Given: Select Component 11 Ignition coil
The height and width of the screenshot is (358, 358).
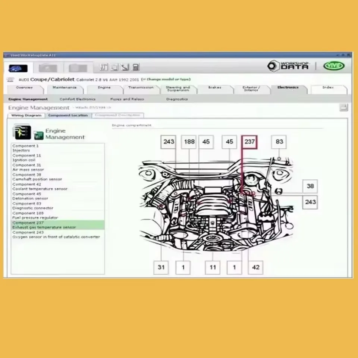Looking at the screenshot, I should click(57, 158).
